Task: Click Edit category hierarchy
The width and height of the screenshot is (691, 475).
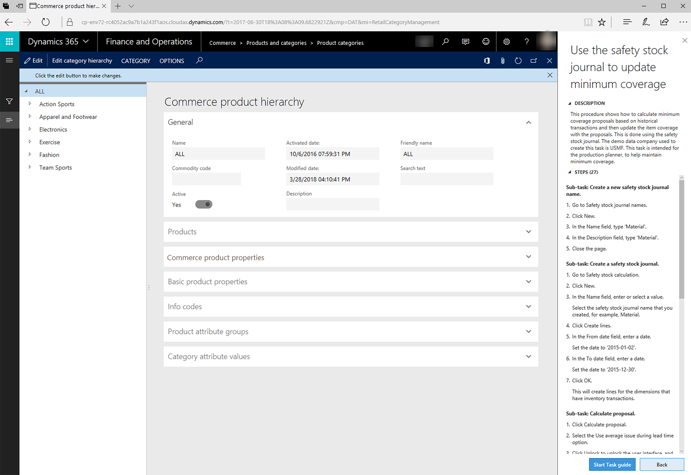Action: point(82,61)
